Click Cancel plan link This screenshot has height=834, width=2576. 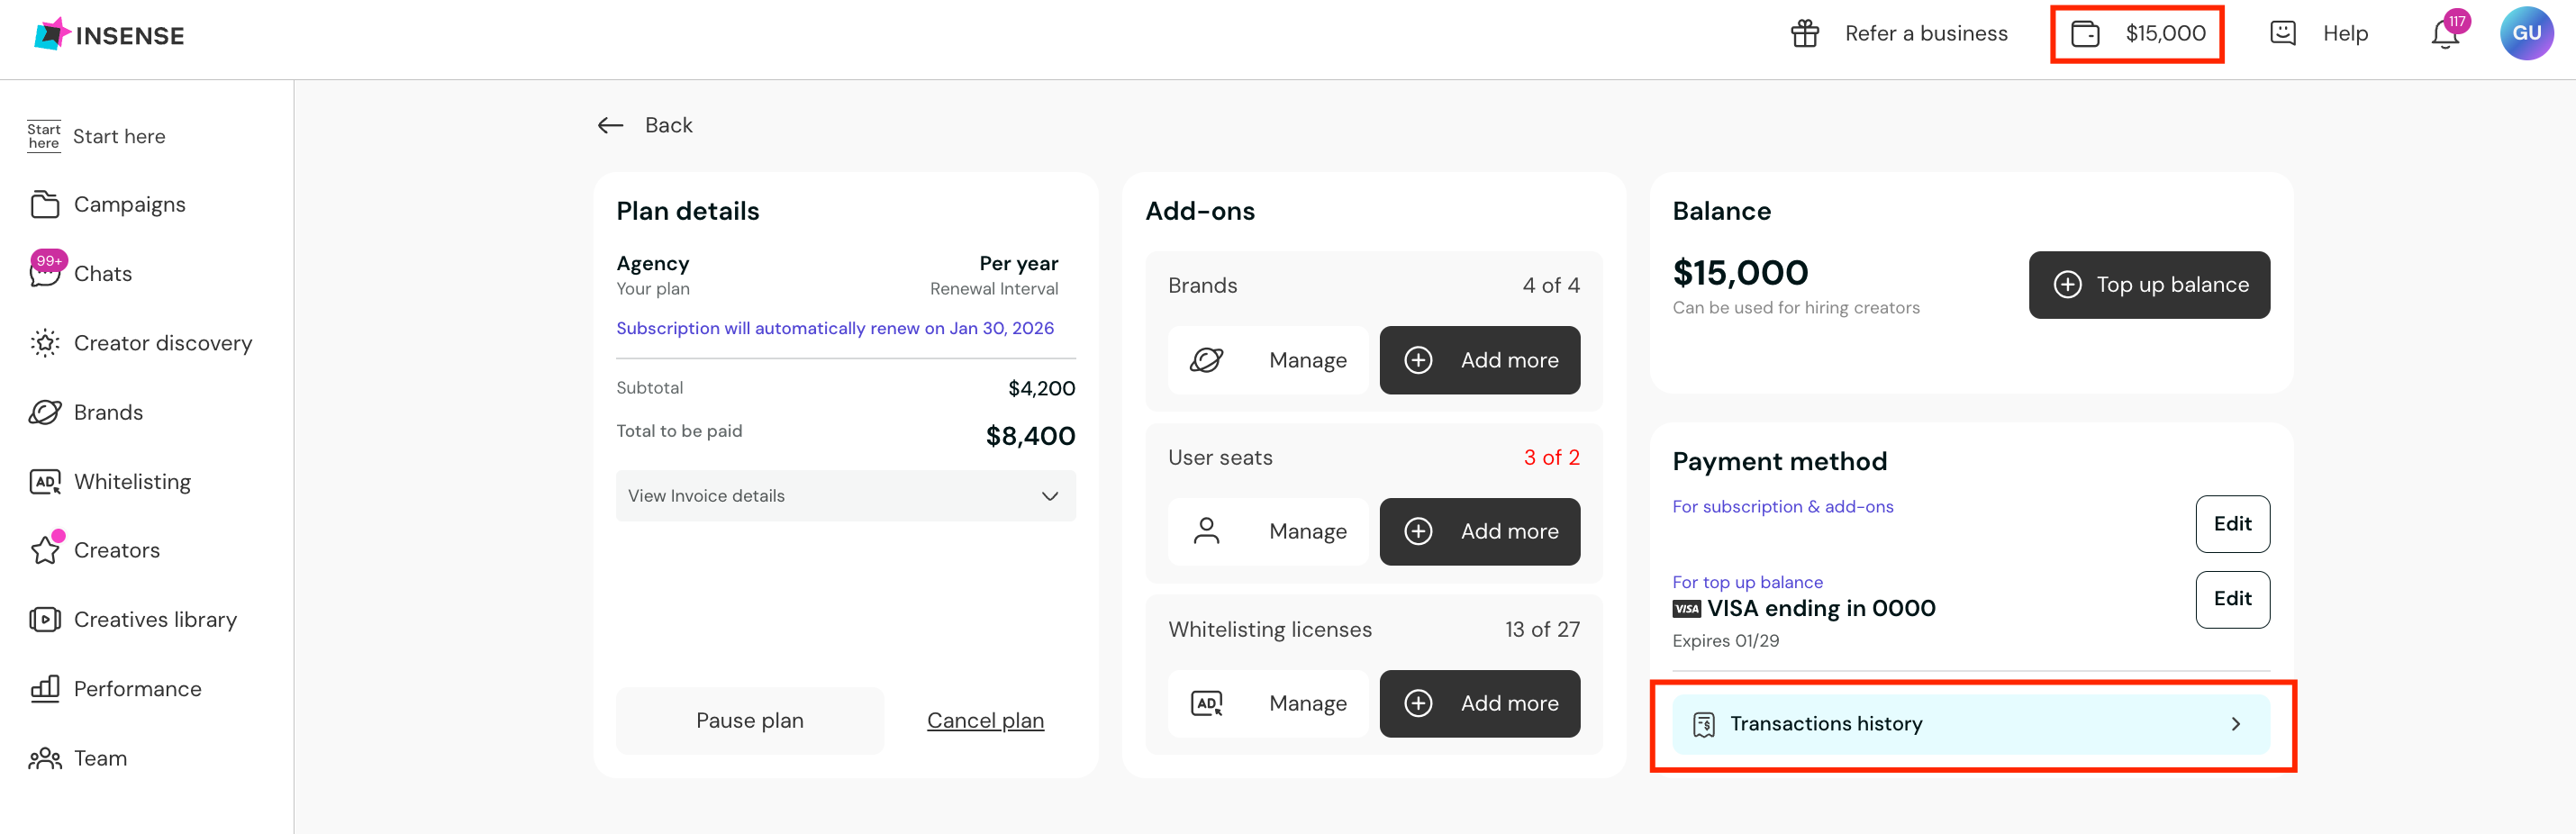tap(985, 721)
